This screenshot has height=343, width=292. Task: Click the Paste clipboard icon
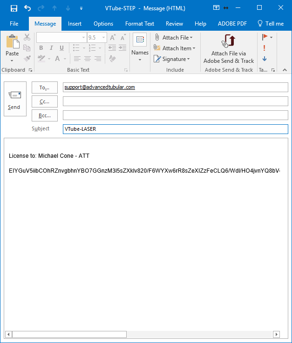pyautogui.click(x=12, y=46)
